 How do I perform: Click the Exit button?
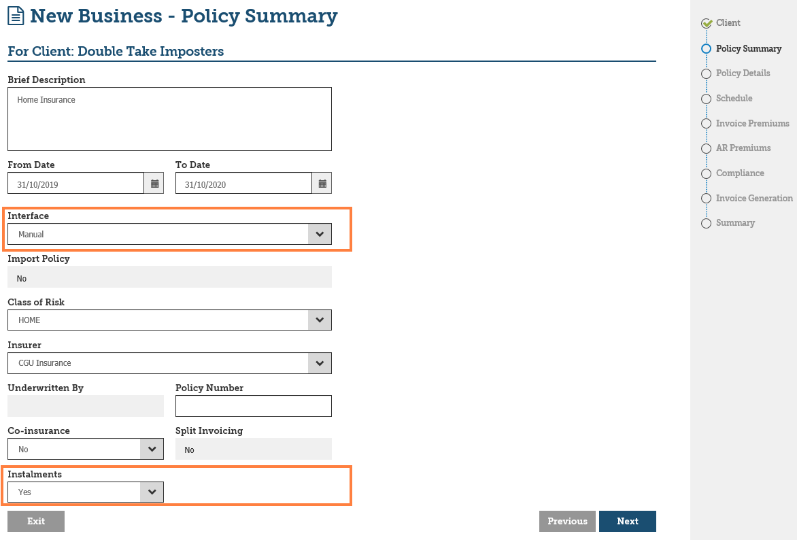36,522
